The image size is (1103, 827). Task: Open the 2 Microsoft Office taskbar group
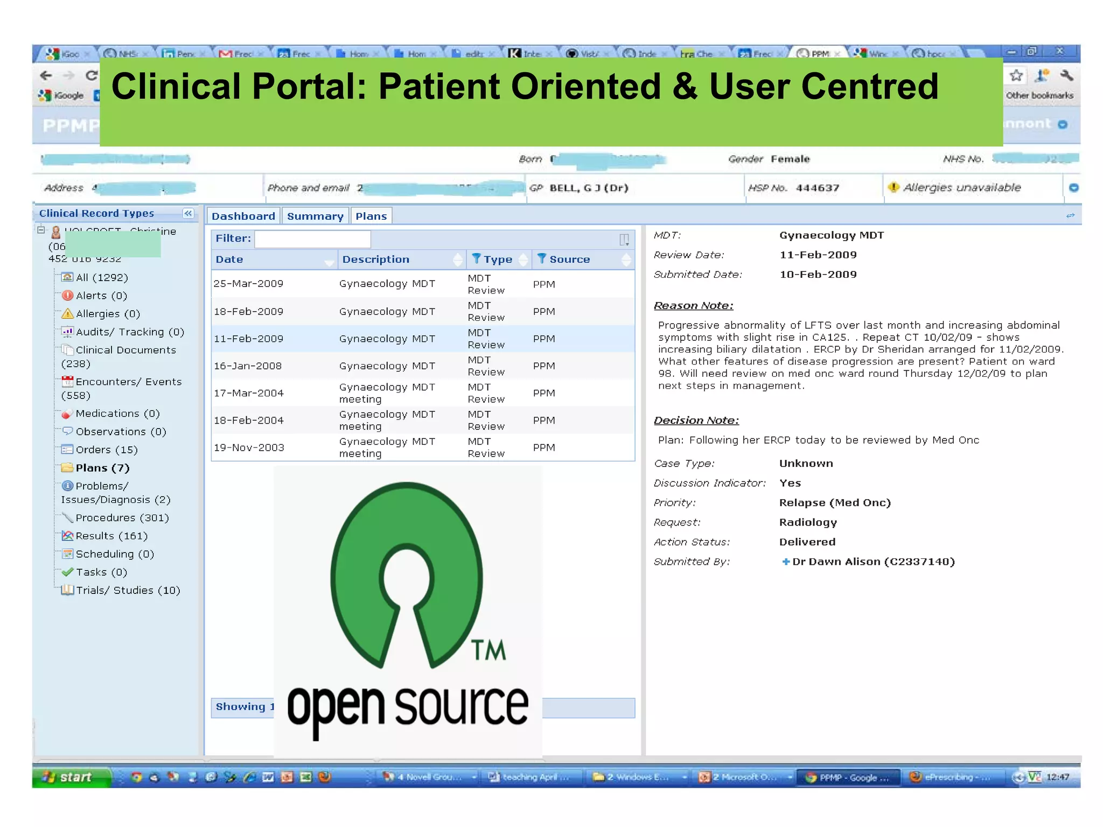pyautogui.click(x=744, y=777)
